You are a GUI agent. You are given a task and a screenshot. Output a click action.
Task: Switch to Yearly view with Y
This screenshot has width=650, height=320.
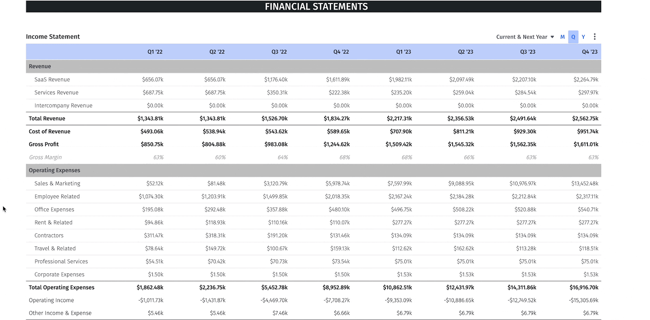[x=583, y=37]
